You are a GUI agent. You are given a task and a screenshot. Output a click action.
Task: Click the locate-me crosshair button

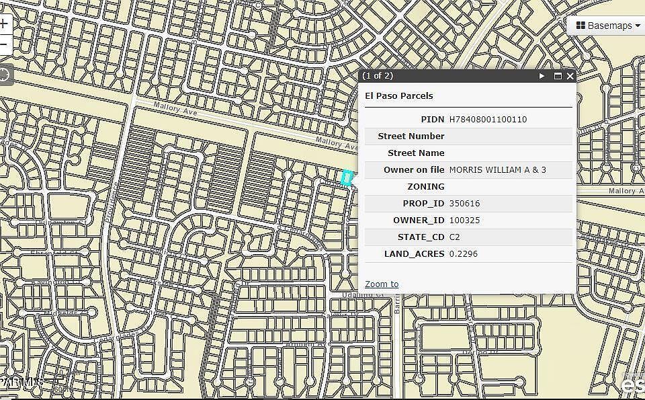pyautogui.click(x=4, y=75)
